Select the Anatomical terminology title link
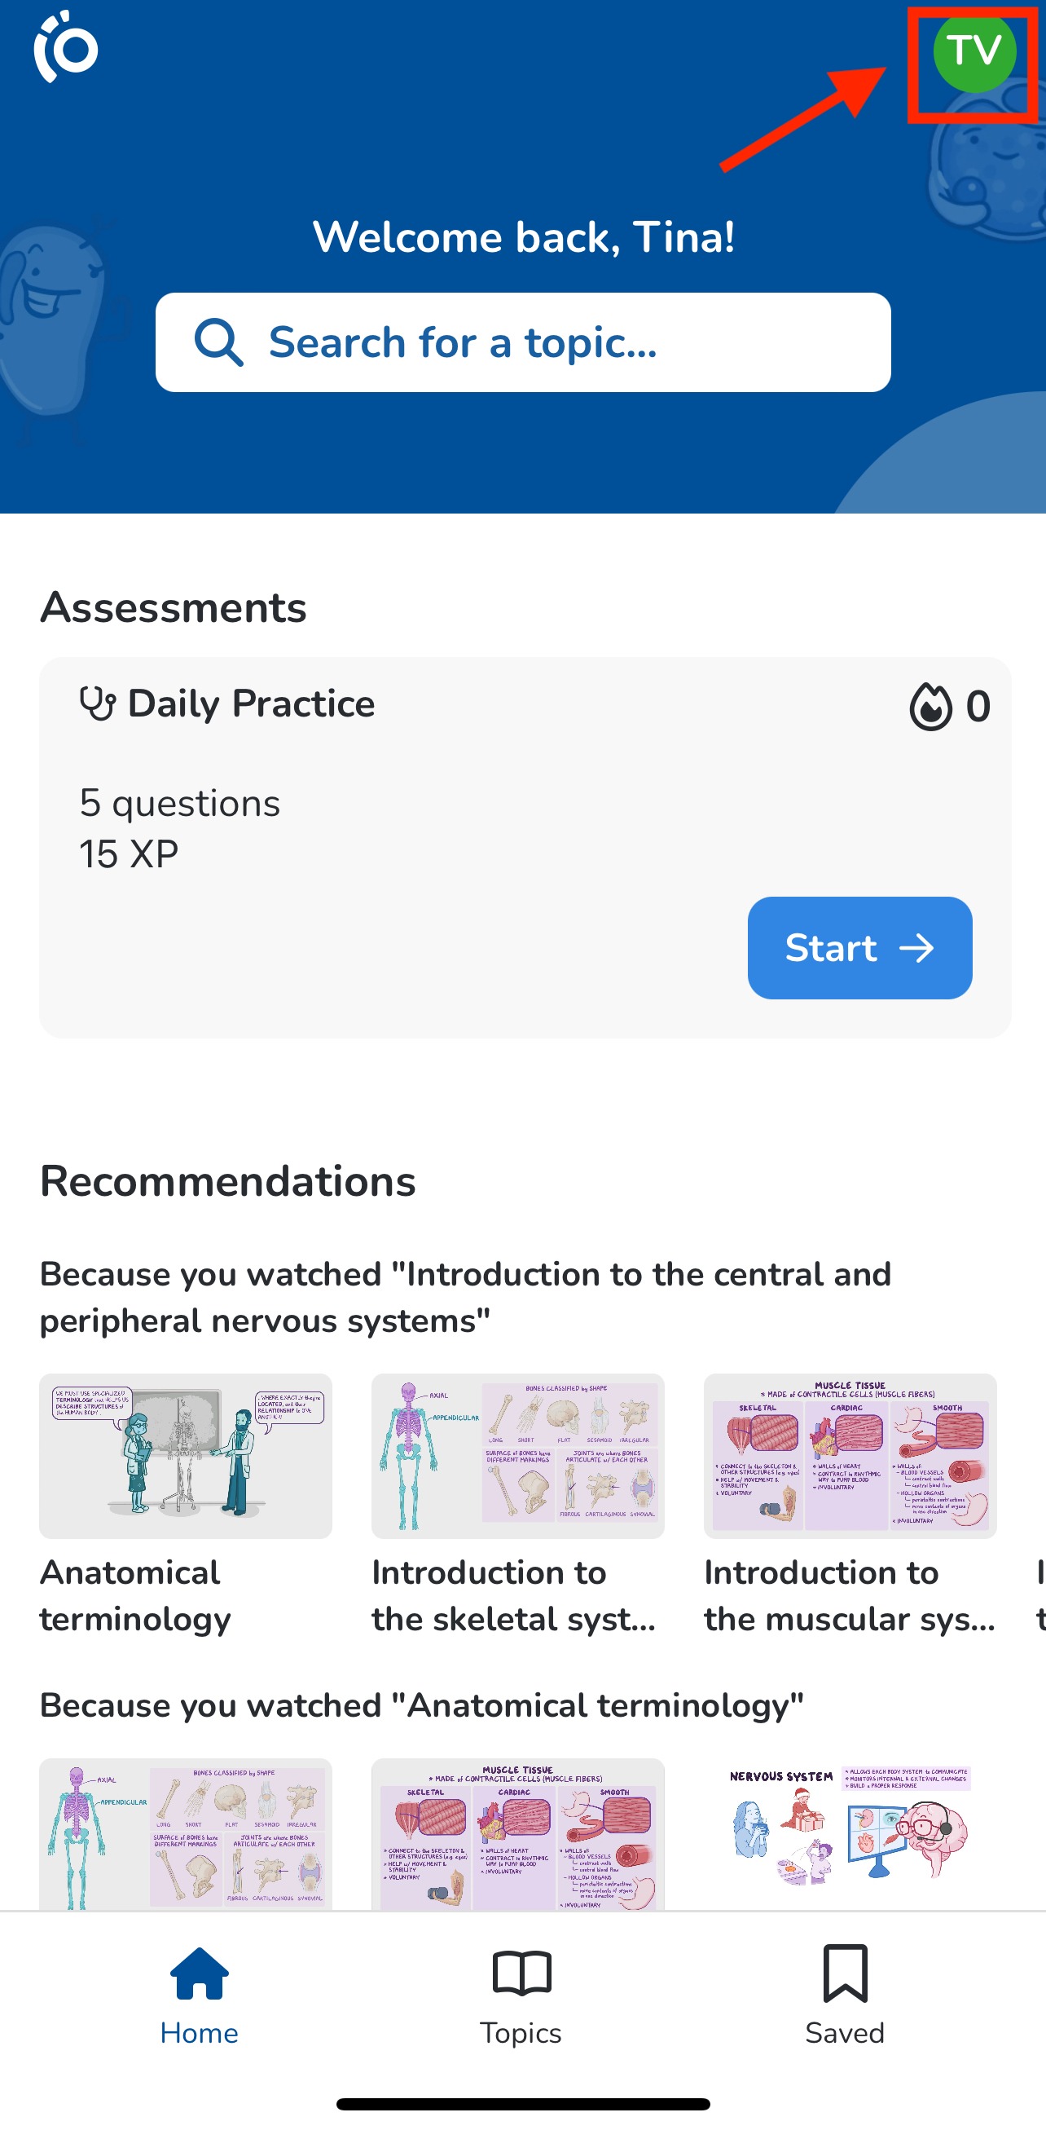Screen dimensions: 1046x2130 [x=134, y=1595]
